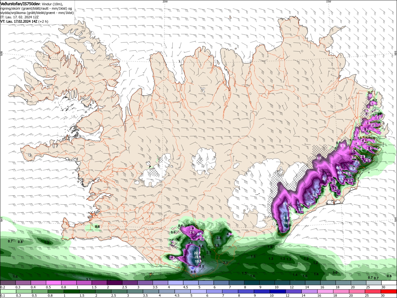Click the bright red rain swatch at 30

389,291
